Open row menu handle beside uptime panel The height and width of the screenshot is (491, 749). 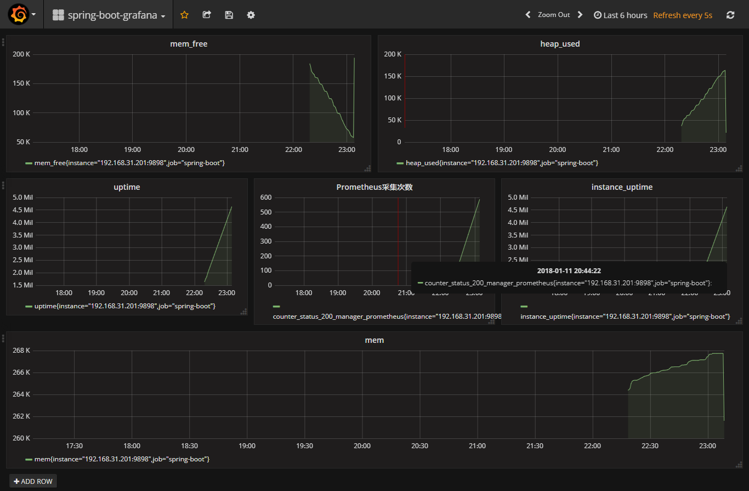click(3, 184)
